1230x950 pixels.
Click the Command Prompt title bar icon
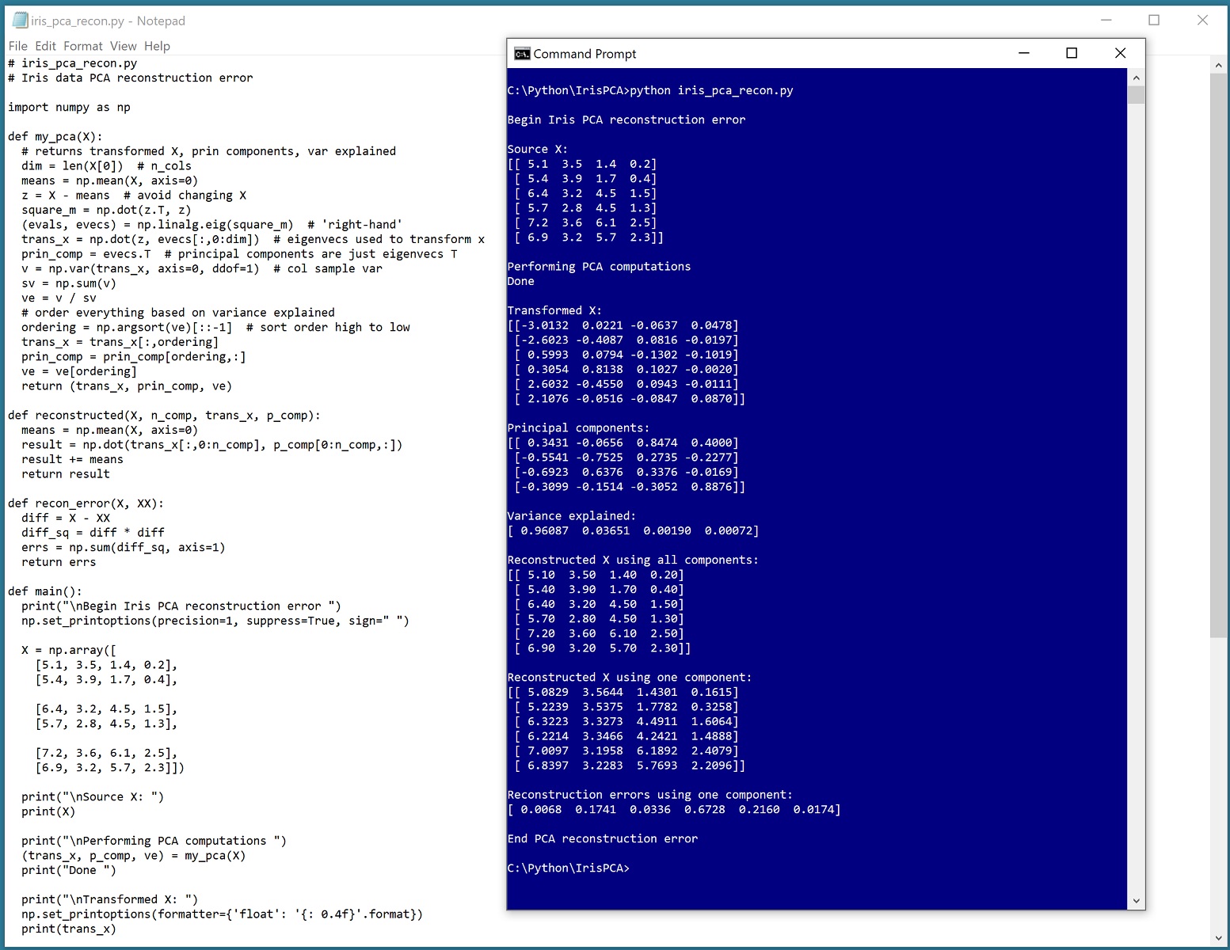[x=522, y=54]
